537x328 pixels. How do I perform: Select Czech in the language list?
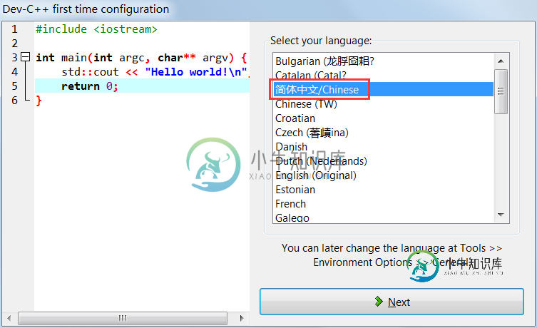383,133
